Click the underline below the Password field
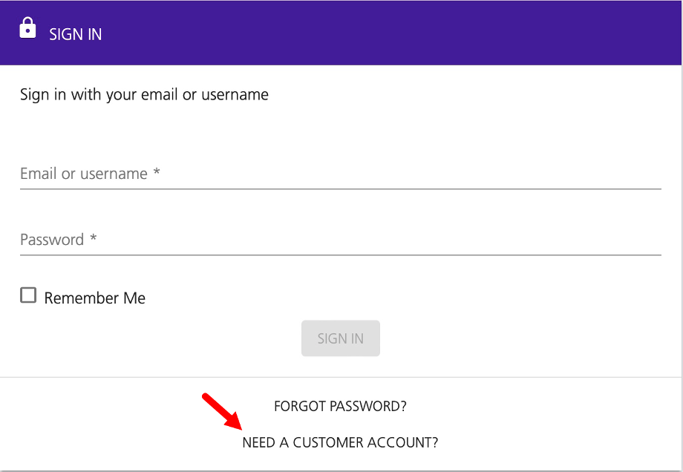The image size is (683, 472). 341,255
